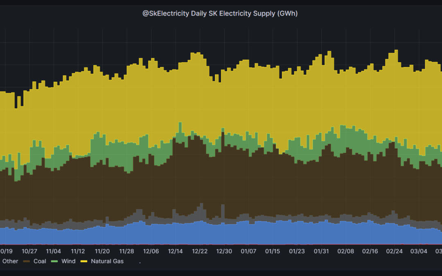Click the Other legend label text
442x276 pixels.
pyautogui.click(x=10, y=261)
